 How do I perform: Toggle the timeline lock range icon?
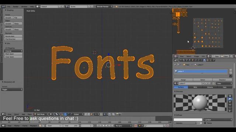tap(43, 125)
